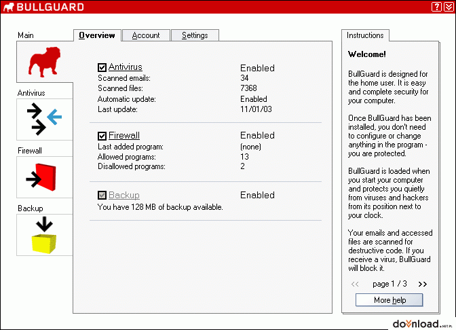Open the Antivirus section arrows icon

pos(45,120)
